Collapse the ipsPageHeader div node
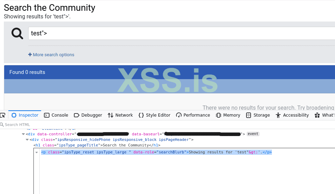The height and width of the screenshot is (194, 335). (x=27, y=140)
